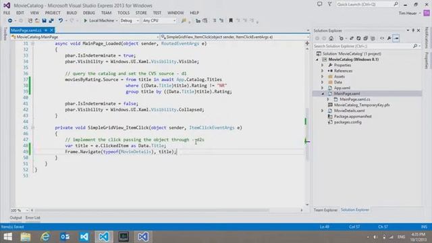Image resolution: width=432 pixels, height=243 pixels.
Task: Click the editor horizontal scrollbar
Action: click(151, 210)
